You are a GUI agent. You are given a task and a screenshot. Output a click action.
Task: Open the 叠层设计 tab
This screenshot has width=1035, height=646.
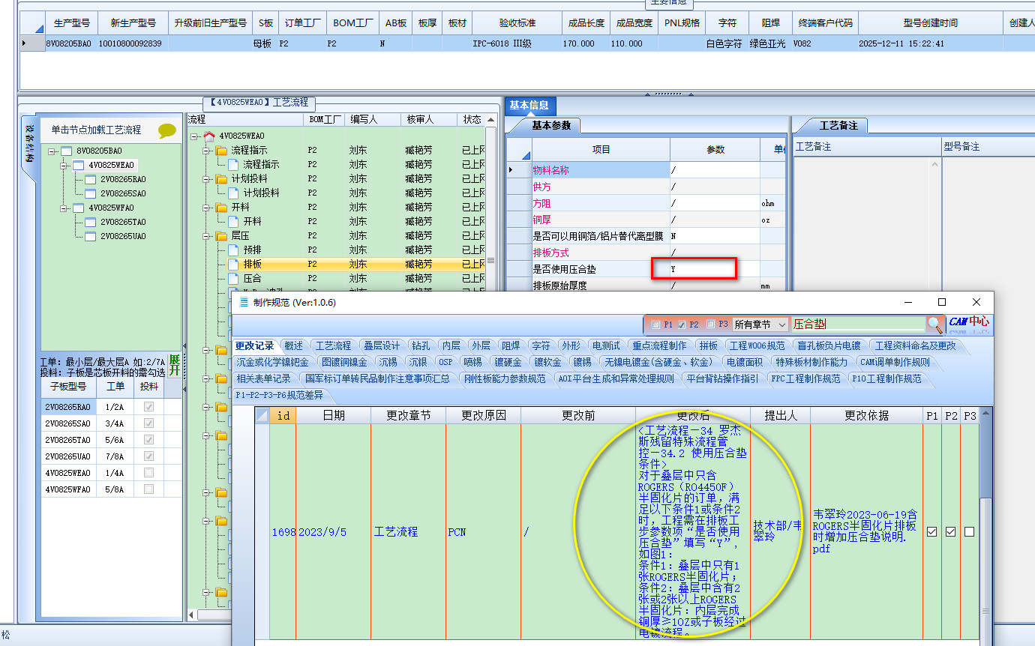click(382, 345)
